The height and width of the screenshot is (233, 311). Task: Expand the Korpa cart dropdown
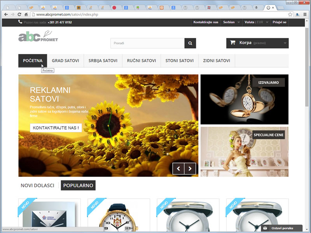pos(285,43)
